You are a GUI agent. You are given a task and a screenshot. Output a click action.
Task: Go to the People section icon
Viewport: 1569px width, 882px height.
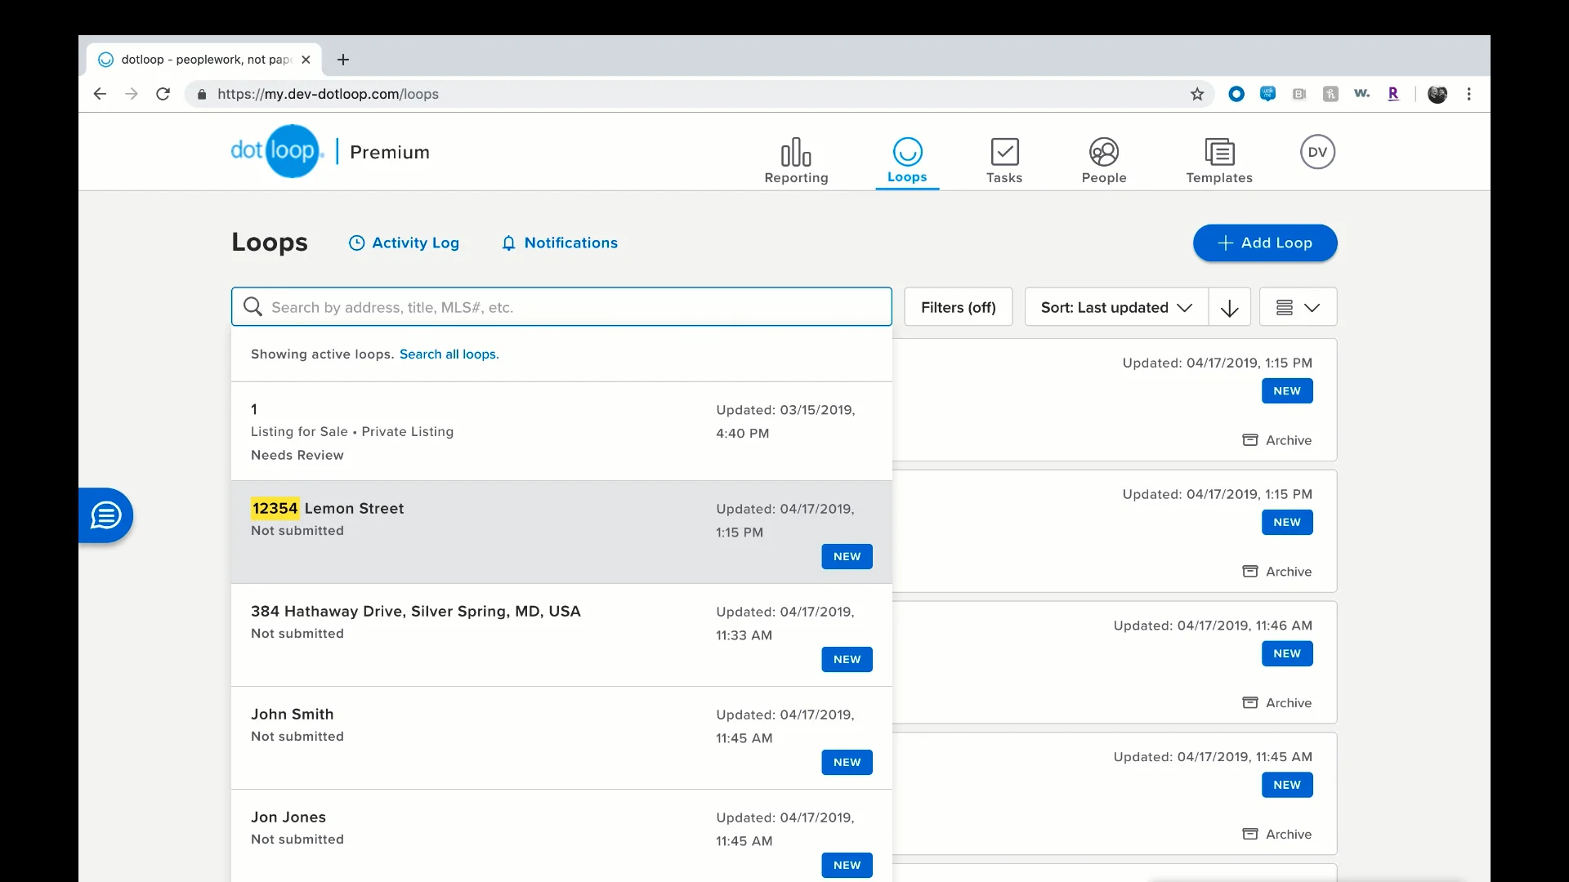(1103, 153)
